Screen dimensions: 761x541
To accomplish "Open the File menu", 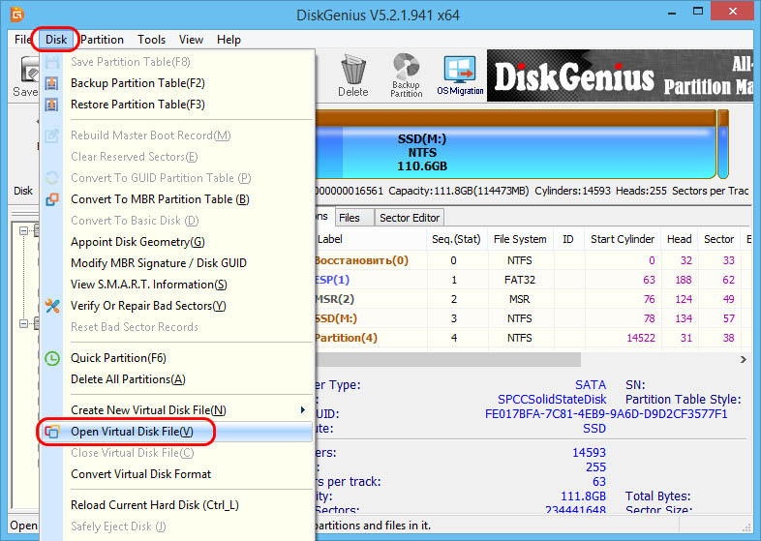I will click(x=23, y=40).
